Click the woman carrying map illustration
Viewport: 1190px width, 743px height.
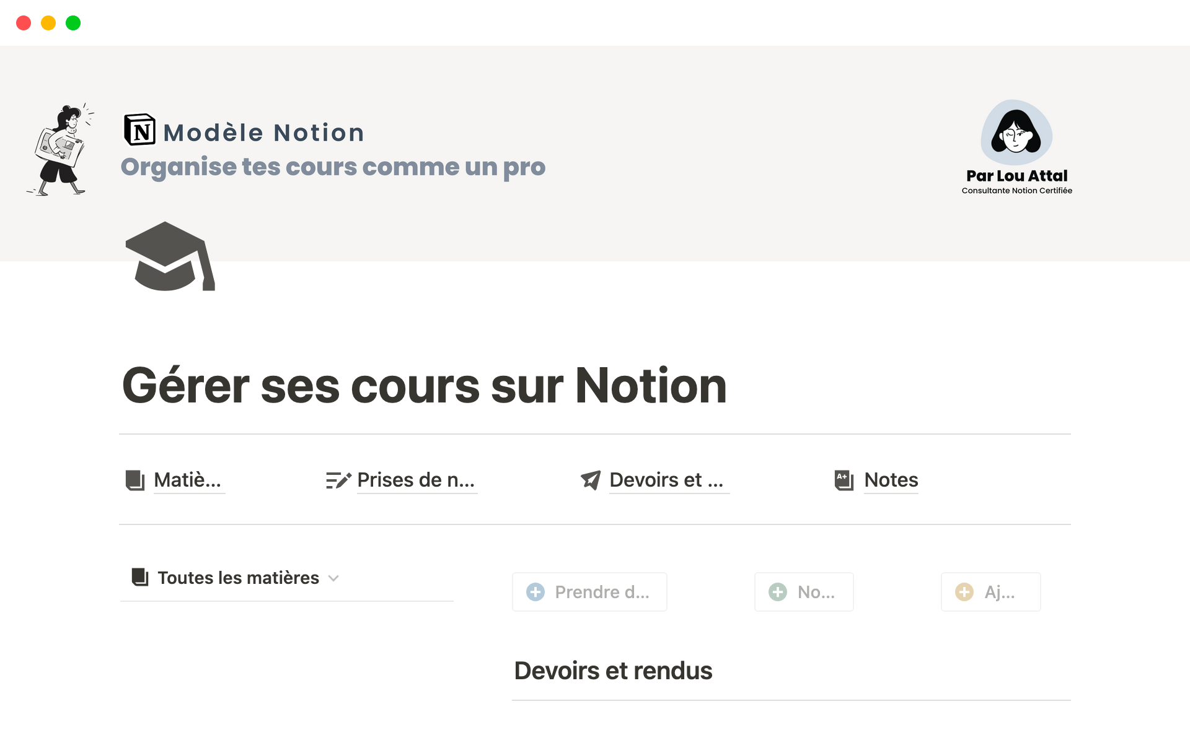tap(61, 150)
